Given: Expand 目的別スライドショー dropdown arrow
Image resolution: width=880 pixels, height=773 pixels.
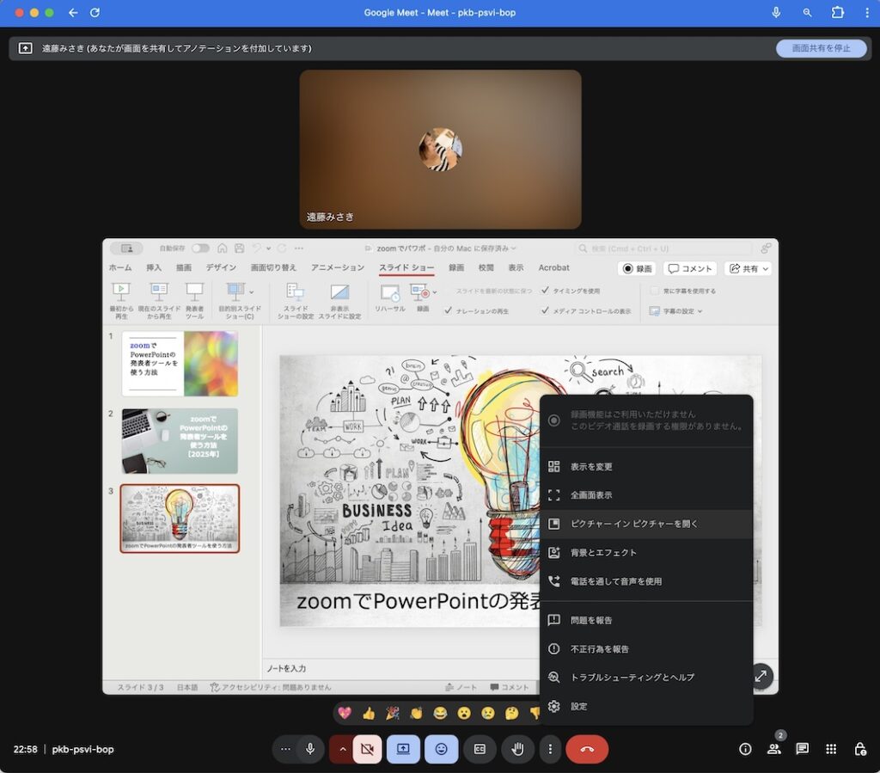Looking at the screenshot, I should (x=252, y=291).
